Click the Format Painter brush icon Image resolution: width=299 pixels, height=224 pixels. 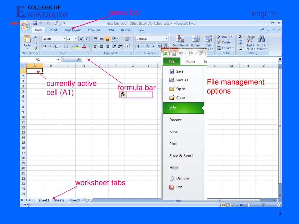tap(35, 48)
